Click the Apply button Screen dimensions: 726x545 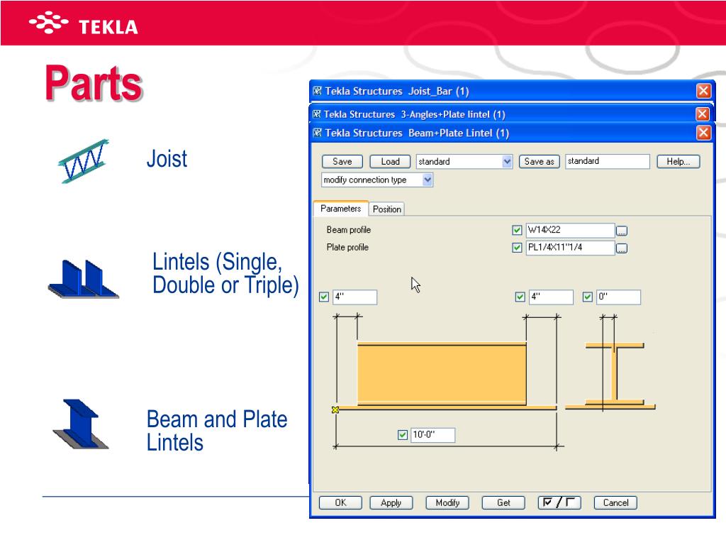click(391, 503)
